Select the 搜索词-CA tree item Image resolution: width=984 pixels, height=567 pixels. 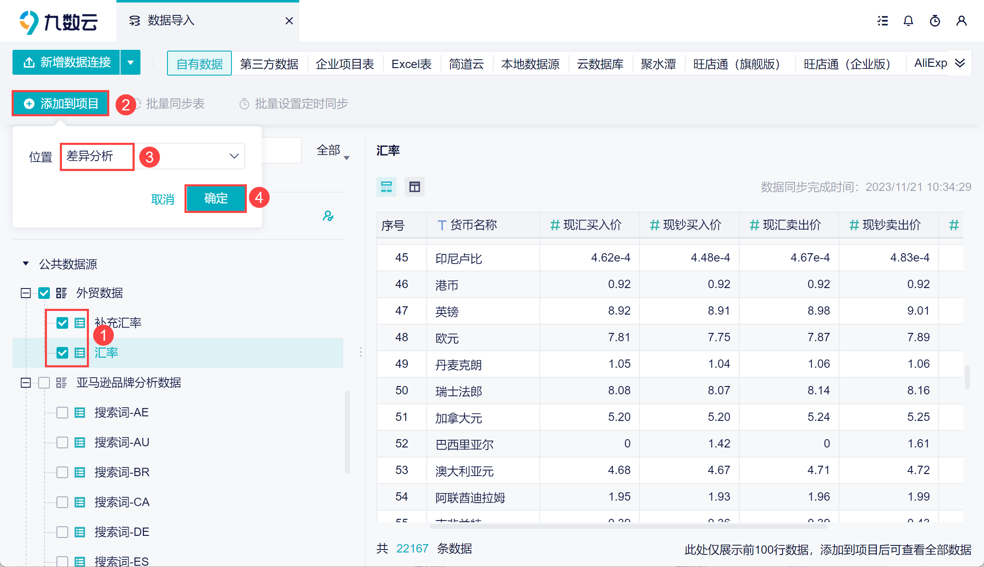pos(122,502)
